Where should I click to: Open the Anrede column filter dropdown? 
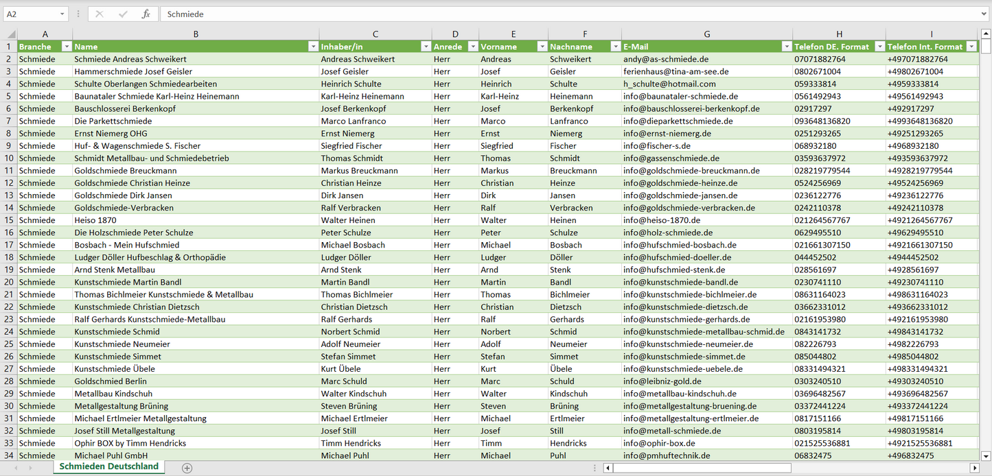pyautogui.click(x=473, y=47)
